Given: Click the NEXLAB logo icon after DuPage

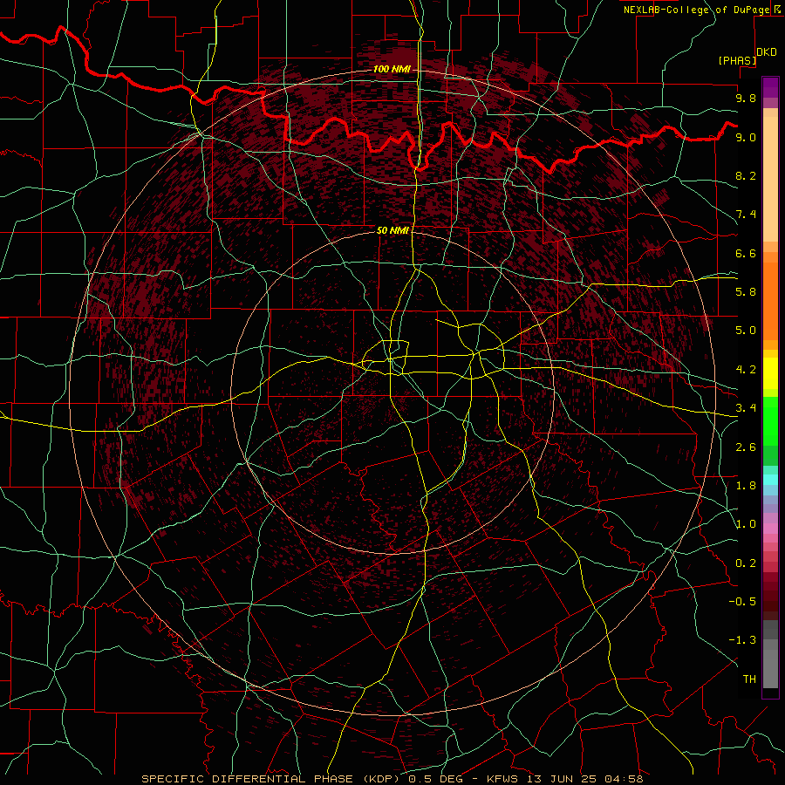Looking at the screenshot, I should tap(778, 10).
